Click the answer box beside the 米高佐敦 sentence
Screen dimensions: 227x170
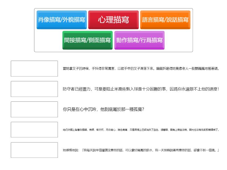(34, 89)
